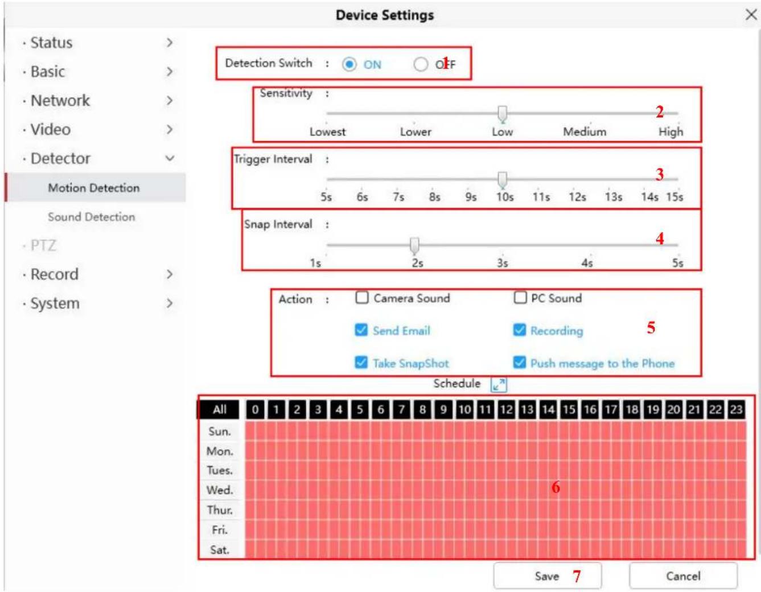
Task: Turn Detection Switch to OFF
Action: point(421,64)
